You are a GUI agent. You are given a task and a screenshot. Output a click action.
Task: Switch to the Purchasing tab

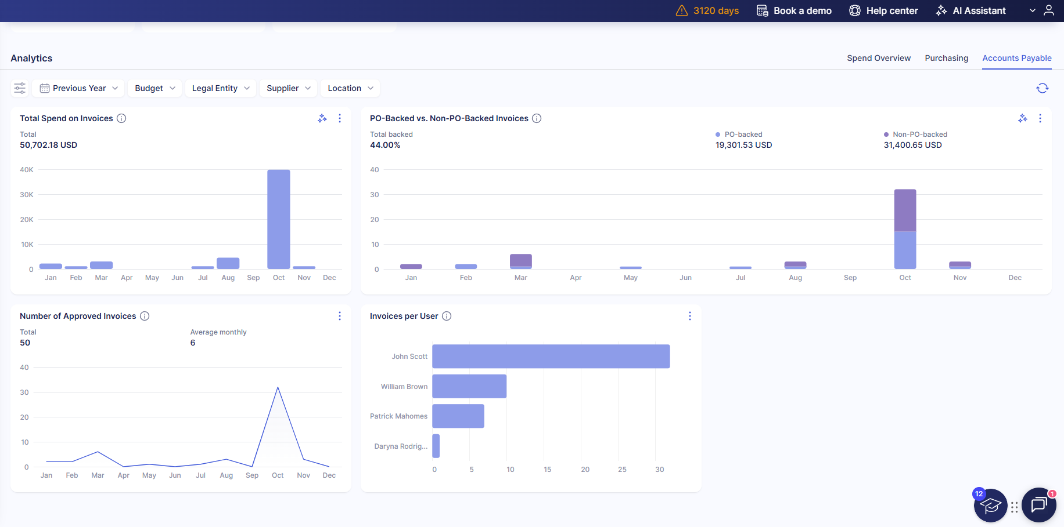(946, 58)
